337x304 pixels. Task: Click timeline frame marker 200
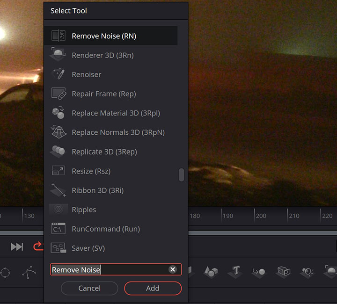click(x=261, y=216)
